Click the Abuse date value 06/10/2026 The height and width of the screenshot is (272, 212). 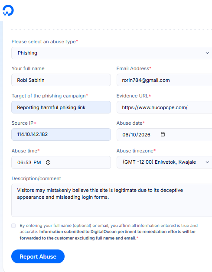coord(136,135)
